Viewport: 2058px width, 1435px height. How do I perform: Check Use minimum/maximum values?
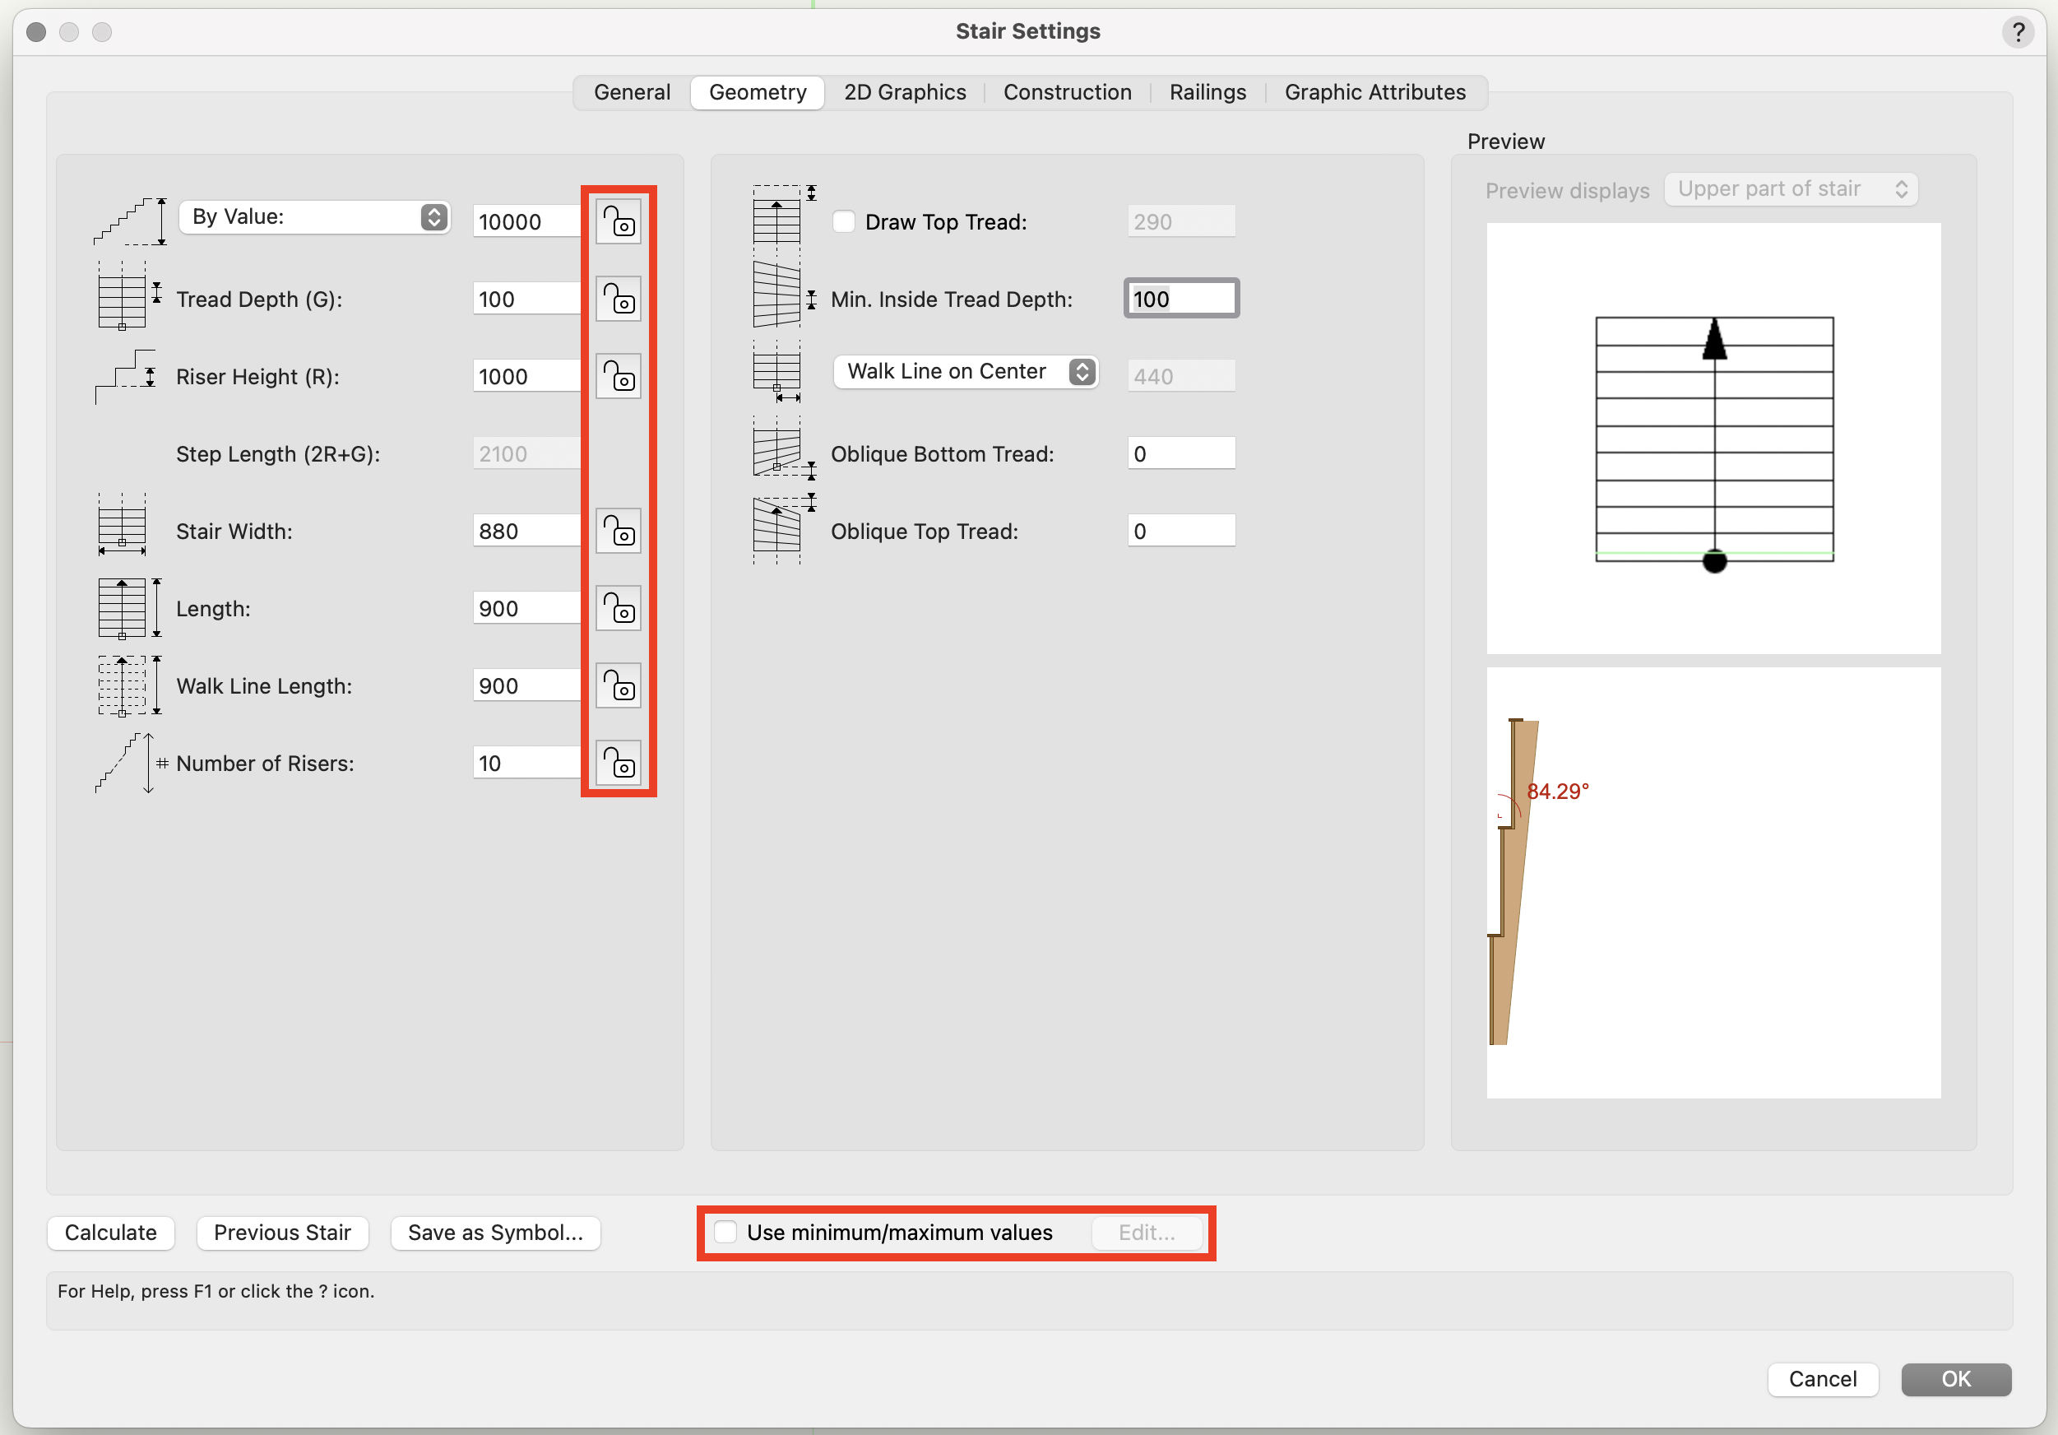pos(726,1233)
